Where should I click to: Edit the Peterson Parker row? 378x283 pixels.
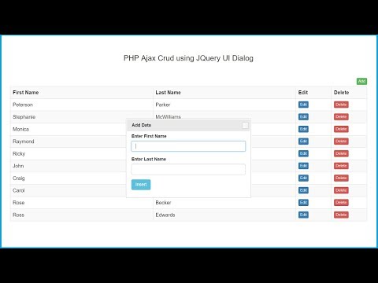(x=303, y=105)
